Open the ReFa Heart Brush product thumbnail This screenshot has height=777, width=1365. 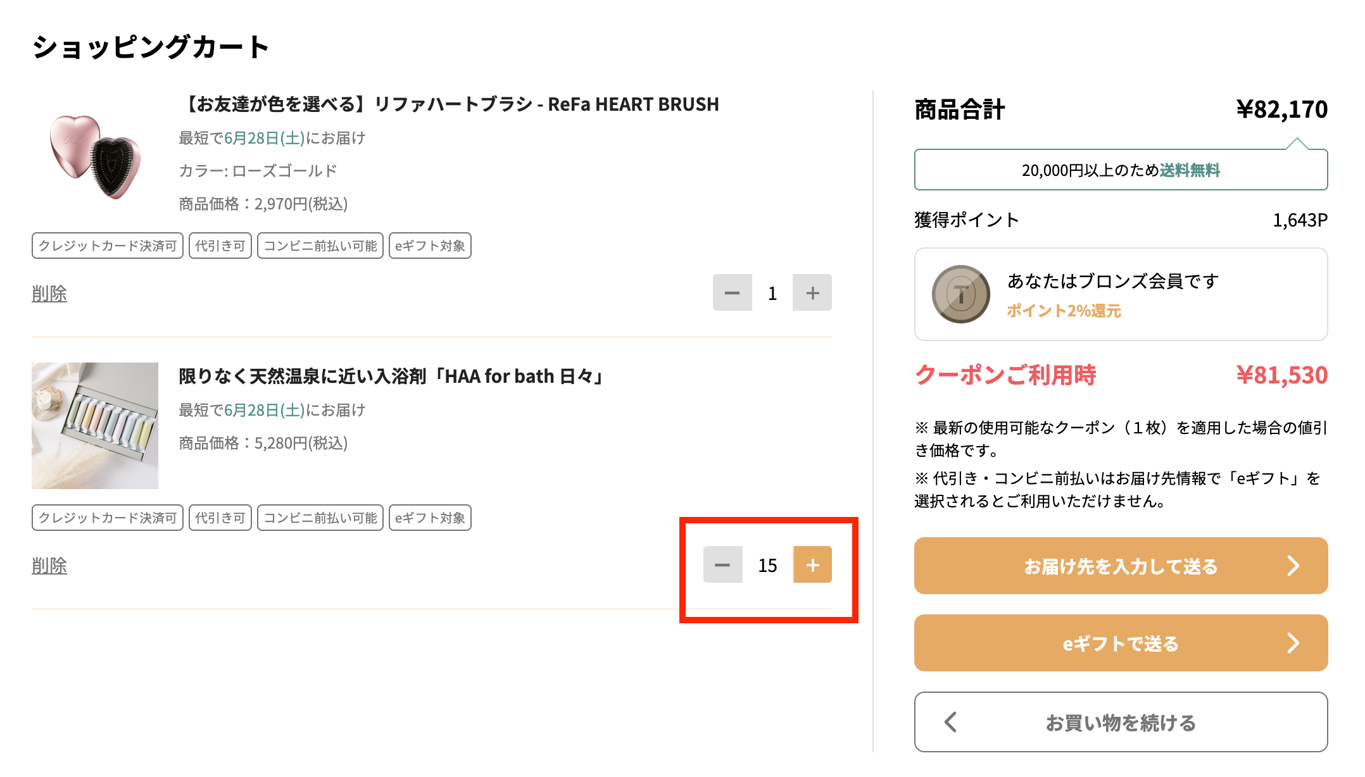pyautogui.click(x=95, y=156)
